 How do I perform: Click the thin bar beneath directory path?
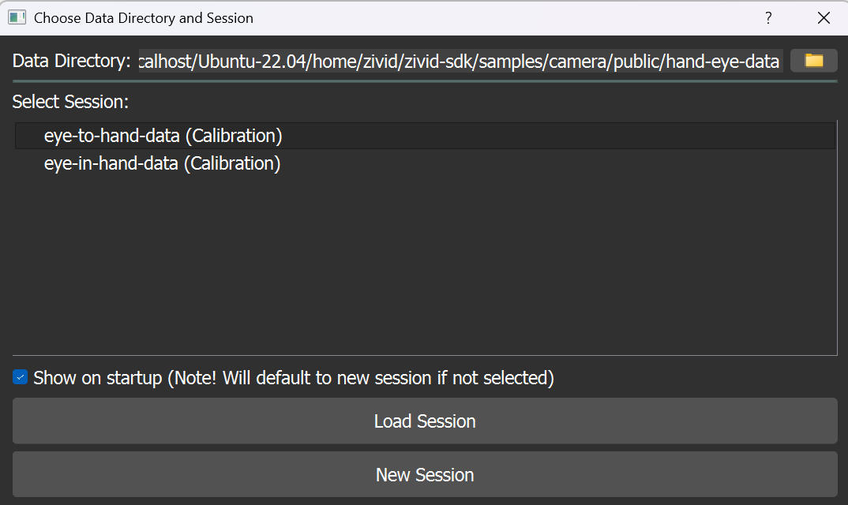(425, 80)
